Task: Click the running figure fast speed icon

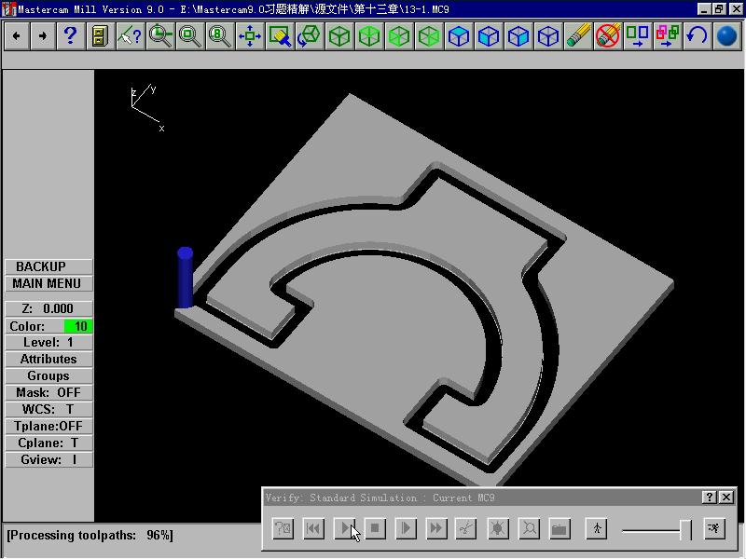Action: pyautogui.click(x=714, y=528)
